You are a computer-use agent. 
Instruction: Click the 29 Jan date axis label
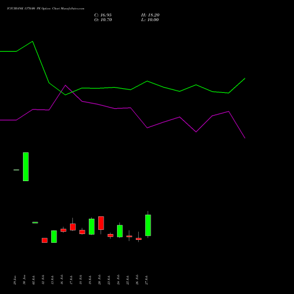tap(15, 280)
